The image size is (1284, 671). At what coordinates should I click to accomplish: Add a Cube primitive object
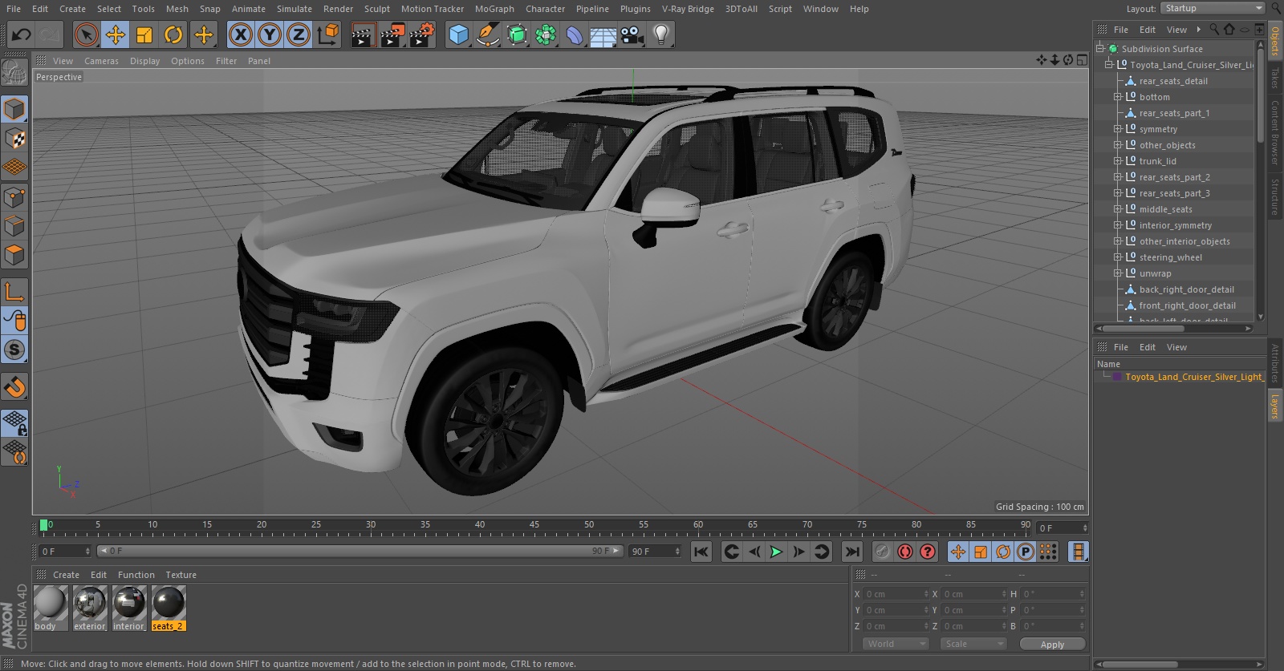point(458,34)
